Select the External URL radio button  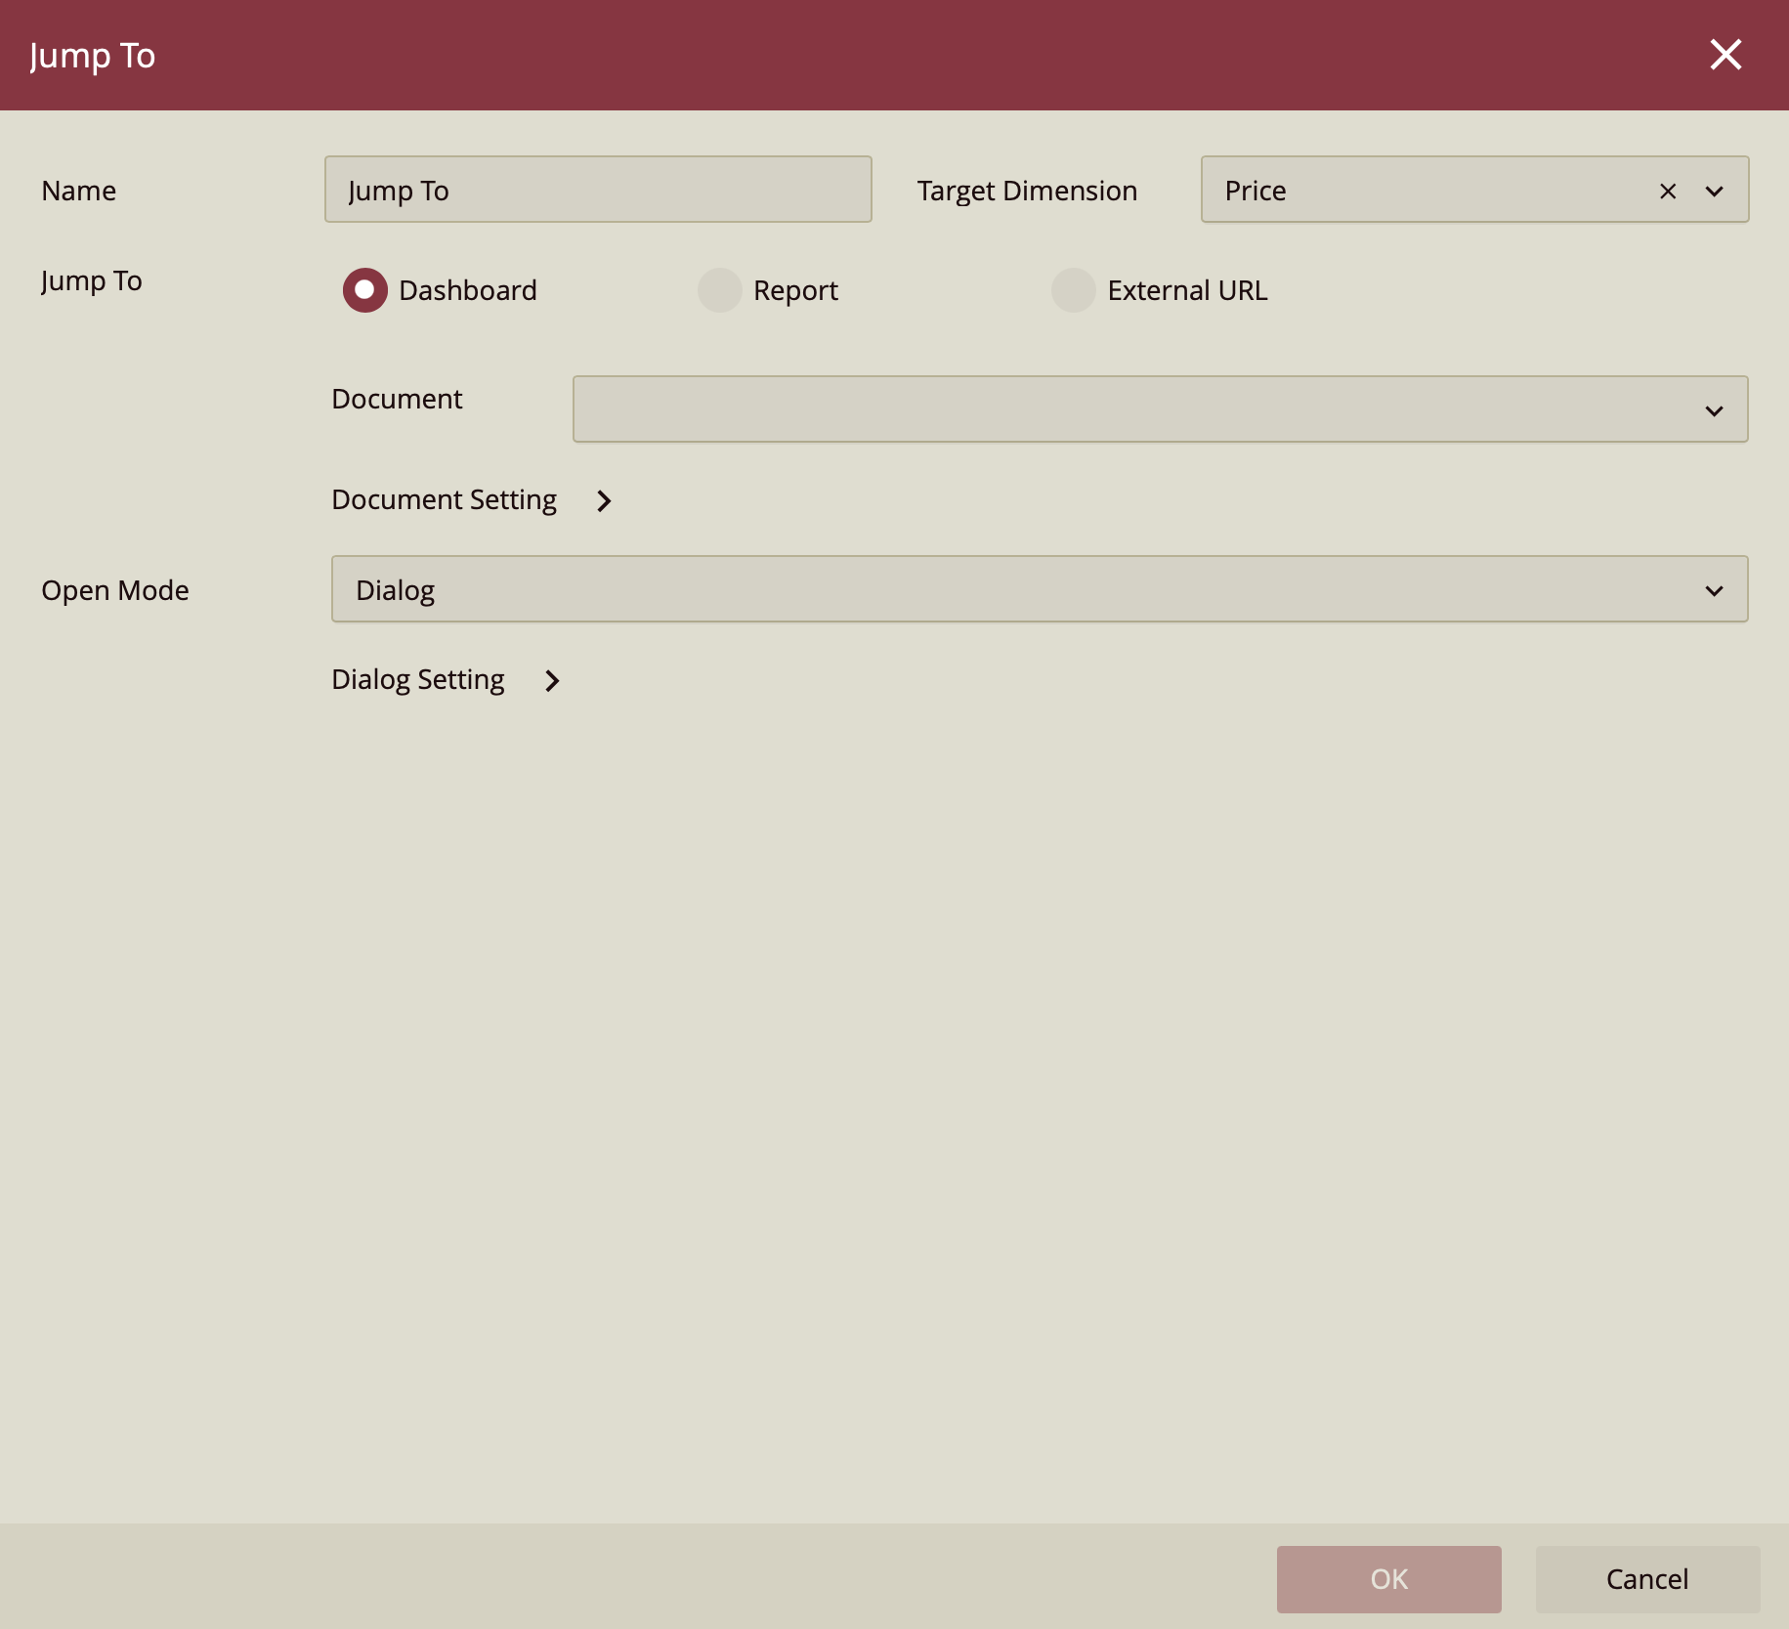pos(1073,290)
